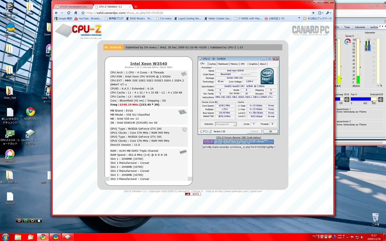386x241 pixels.
Task: Open I'm noeru bookmark
Action: click(164, 18)
